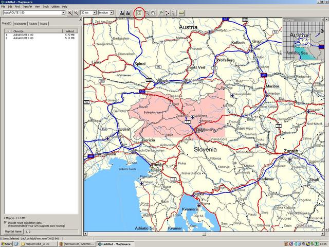
Task: Switch to the Tracks tab
Action: pos(43,24)
